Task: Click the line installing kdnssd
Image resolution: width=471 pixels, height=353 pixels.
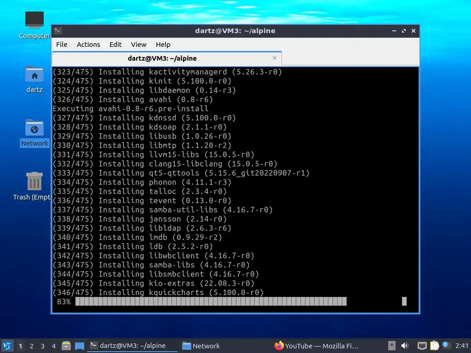Action: (144, 118)
